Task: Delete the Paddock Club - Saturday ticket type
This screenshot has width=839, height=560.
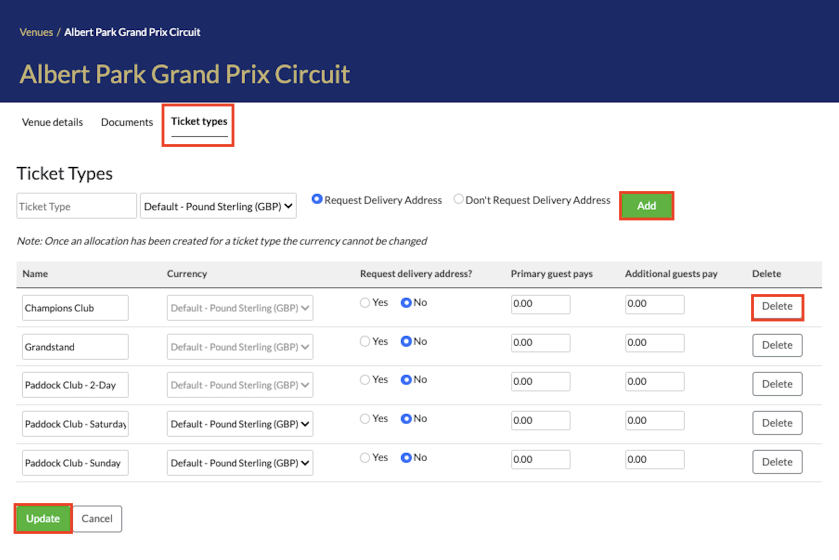Action: tap(777, 423)
